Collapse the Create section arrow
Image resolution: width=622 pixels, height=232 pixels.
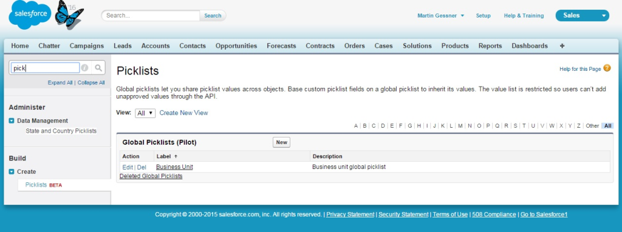click(x=12, y=172)
